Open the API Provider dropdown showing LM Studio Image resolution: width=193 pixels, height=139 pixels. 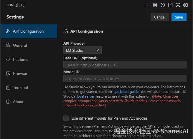pos(83,50)
